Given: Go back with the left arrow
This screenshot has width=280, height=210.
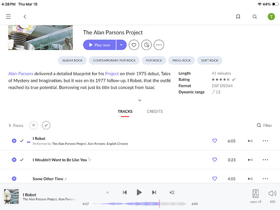Looking at the screenshot, I should [25, 17].
